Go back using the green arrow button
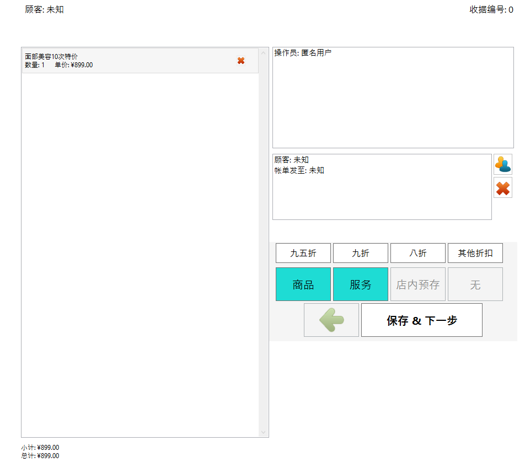This screenshot has width=525, height=473. (331, 320)
